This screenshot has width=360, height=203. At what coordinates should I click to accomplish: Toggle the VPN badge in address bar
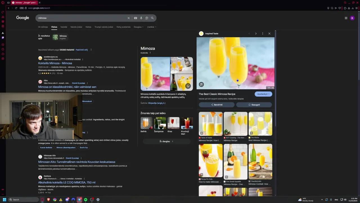(x=22, y=8)
